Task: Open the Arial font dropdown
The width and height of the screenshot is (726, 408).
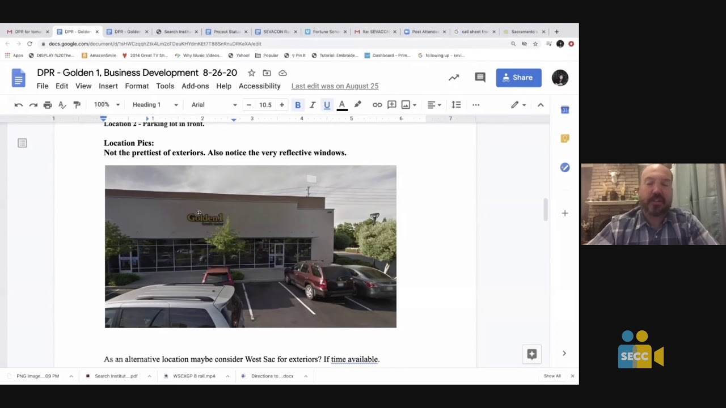Action: (214, 105)
